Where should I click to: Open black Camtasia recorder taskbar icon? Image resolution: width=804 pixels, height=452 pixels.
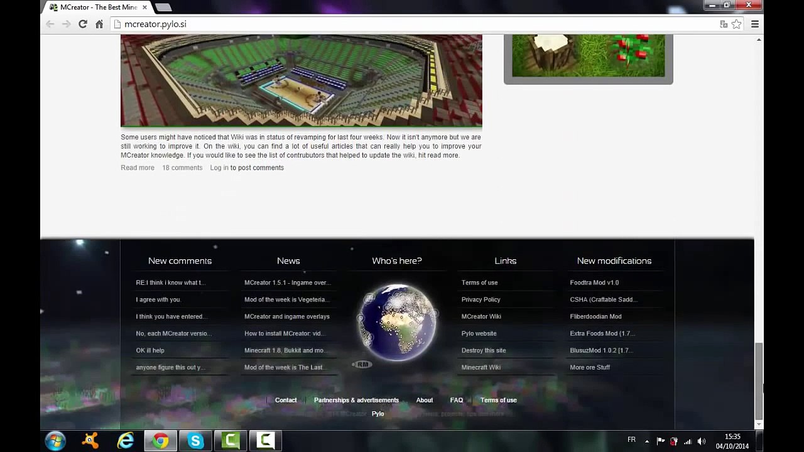pyautogui.click(x=266, y=441)
